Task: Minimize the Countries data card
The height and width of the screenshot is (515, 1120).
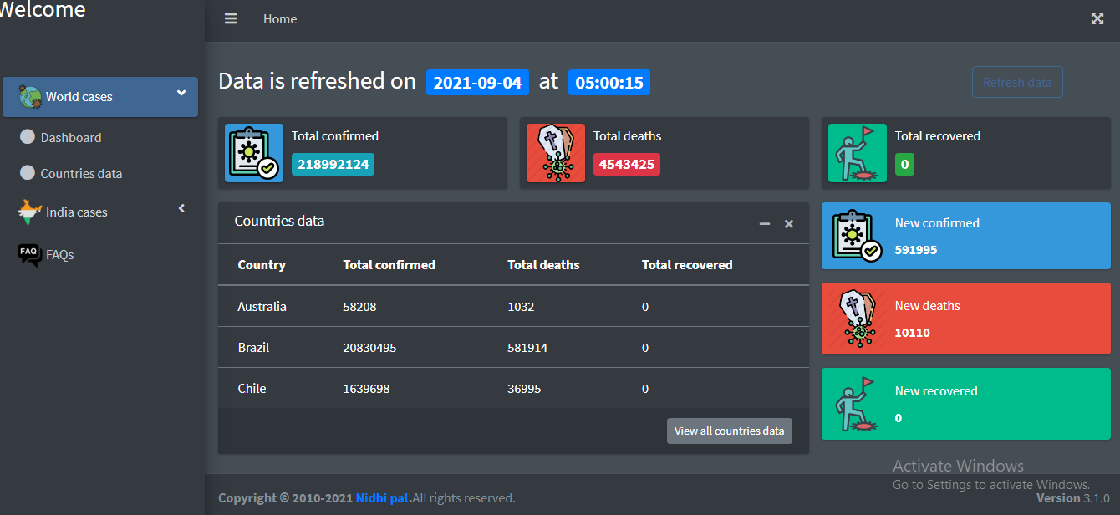Action: point(764,224)
